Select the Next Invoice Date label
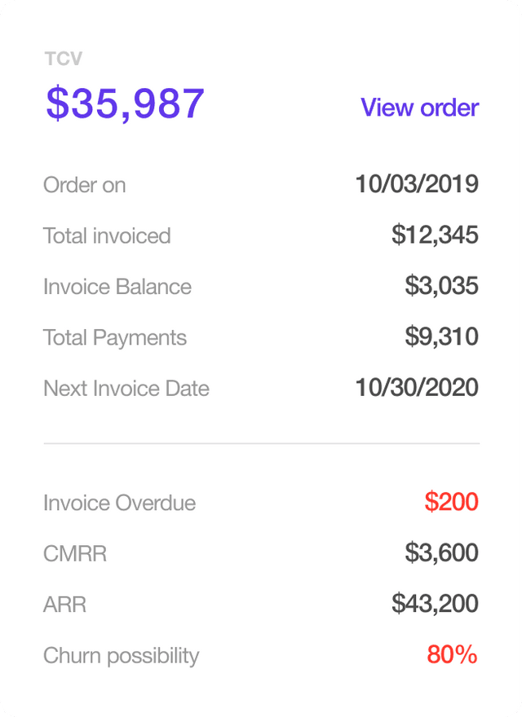522x717 pixels. coord(126,389)
